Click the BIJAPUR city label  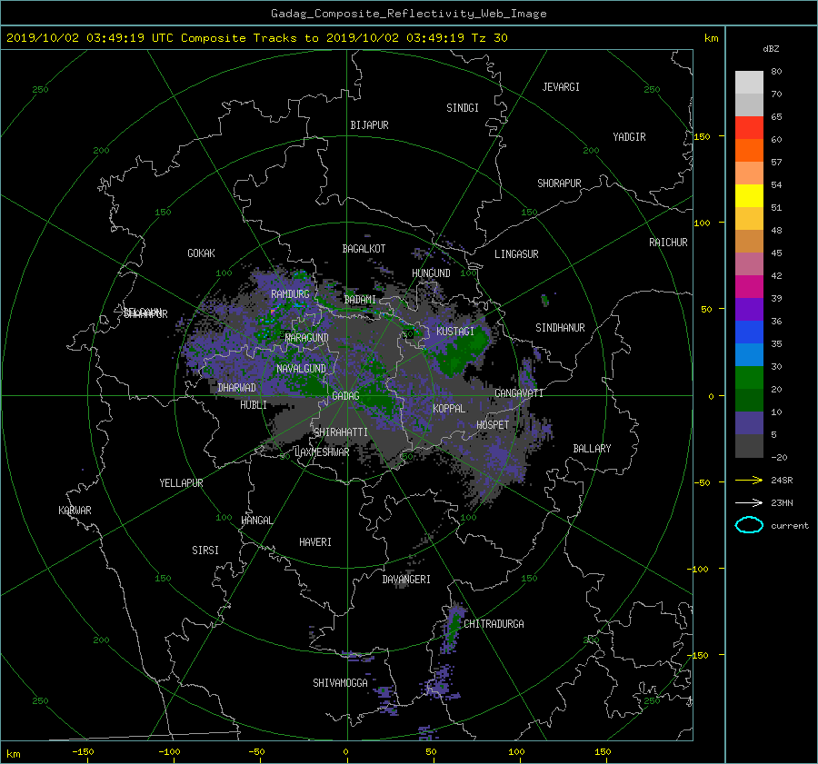pos(369,125)
